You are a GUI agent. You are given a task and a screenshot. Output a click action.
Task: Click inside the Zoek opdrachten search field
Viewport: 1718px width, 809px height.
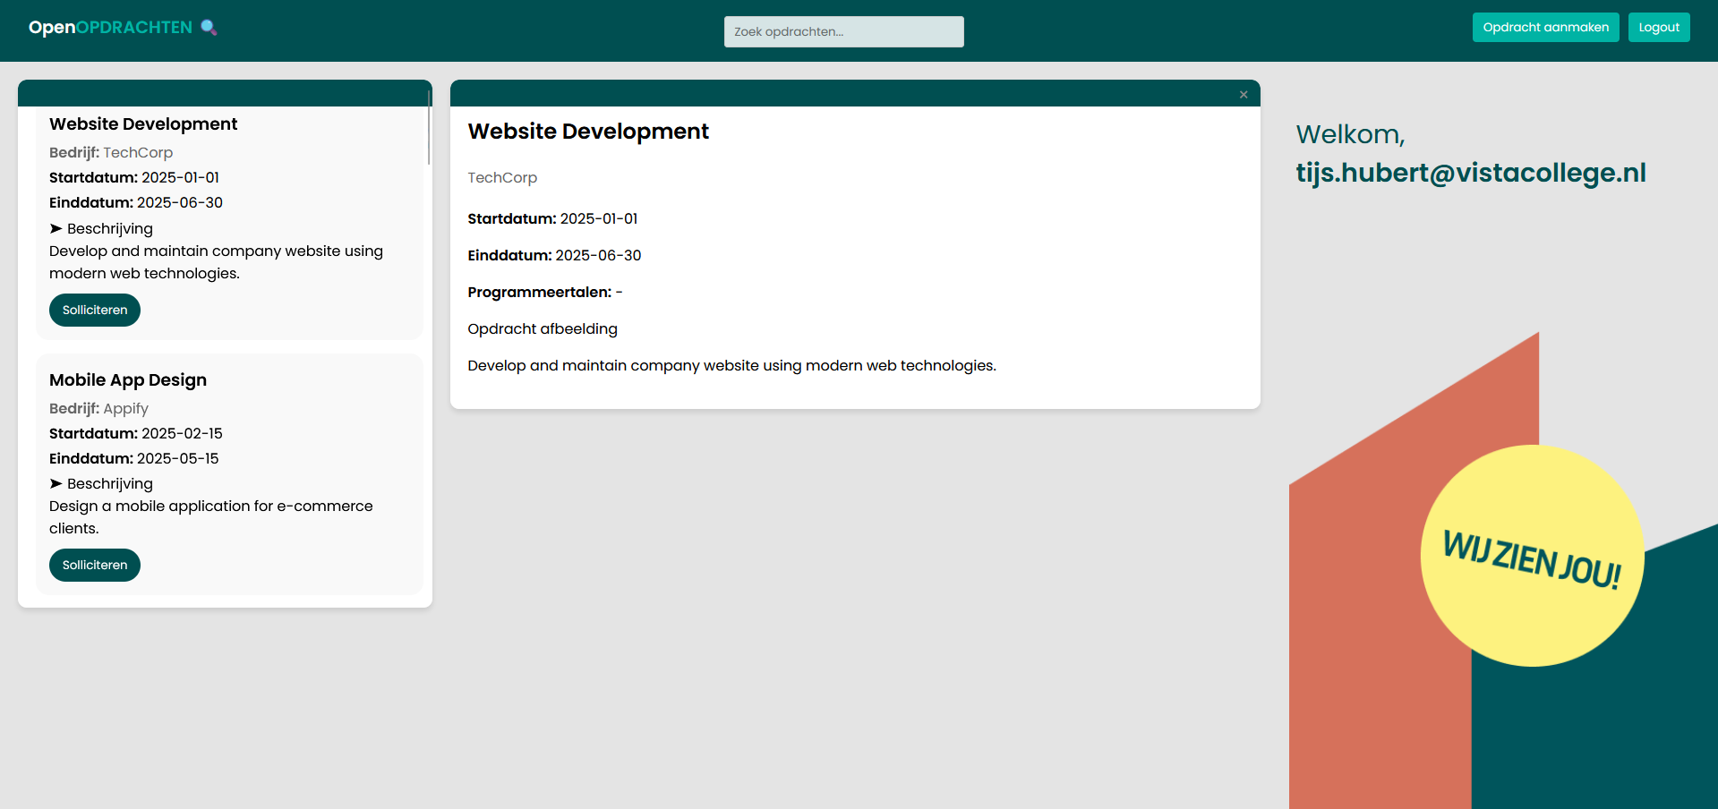point(842,31)
